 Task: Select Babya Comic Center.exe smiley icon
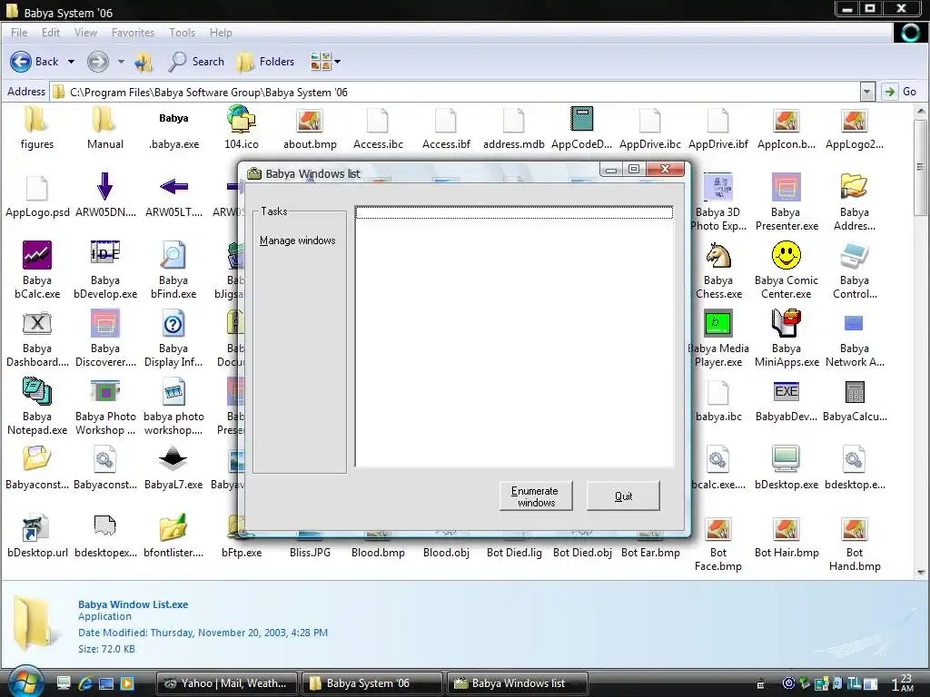pyautogui.click(x=787, y=255)
